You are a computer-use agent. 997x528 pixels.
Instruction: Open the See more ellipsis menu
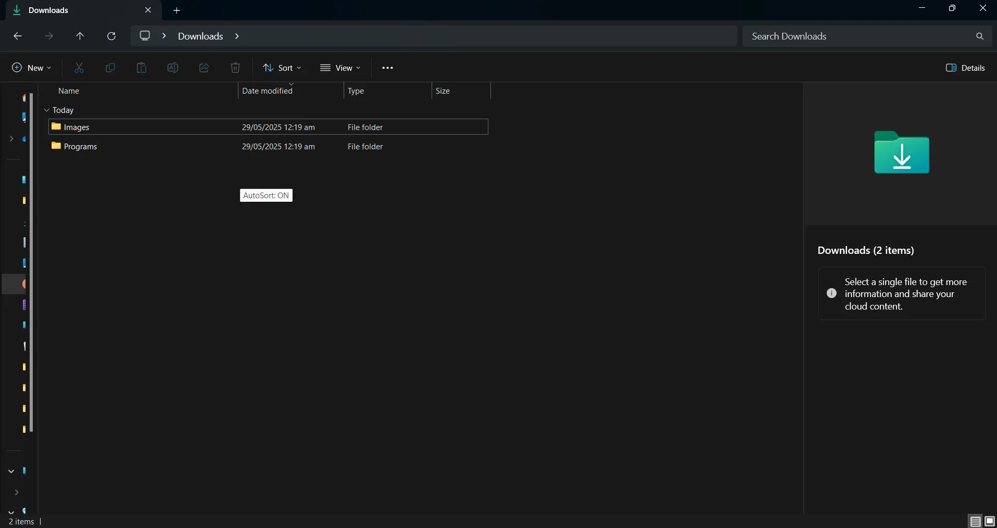click(x=387, y=68)
